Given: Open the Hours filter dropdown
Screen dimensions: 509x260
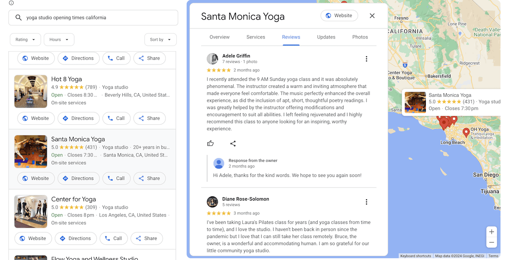Looking at the screenshot, I should tap(59, 39).
